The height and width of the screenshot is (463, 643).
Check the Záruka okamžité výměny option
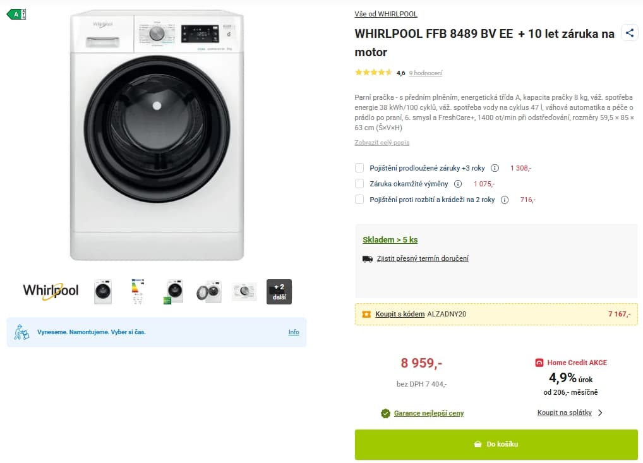[359, 184]
